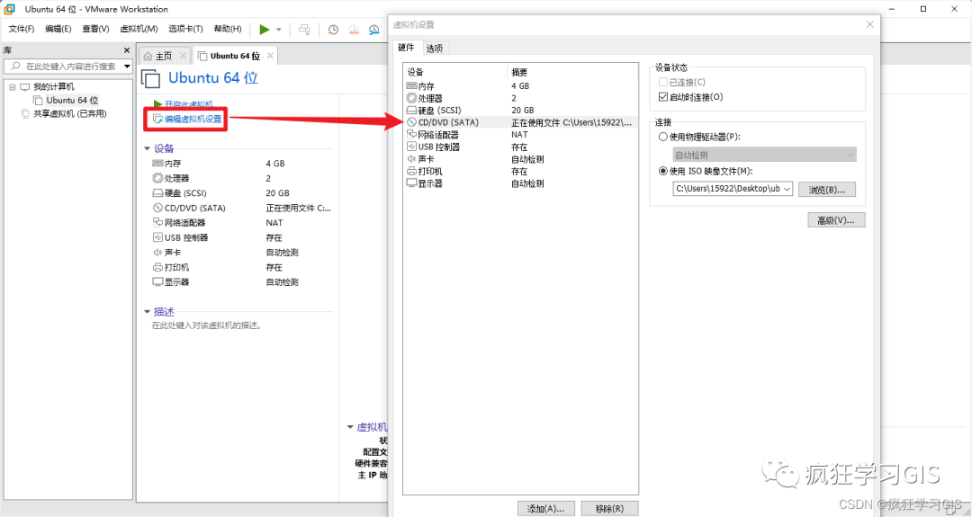
Task: Click the take snapshot clock icon
Action: pyautogui.click(x=334, y=30)
